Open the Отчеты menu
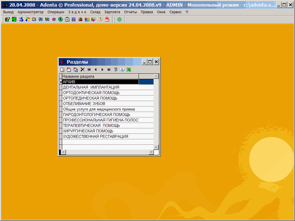The width and height of the screenshot is (295, 221). pos(131,12)
